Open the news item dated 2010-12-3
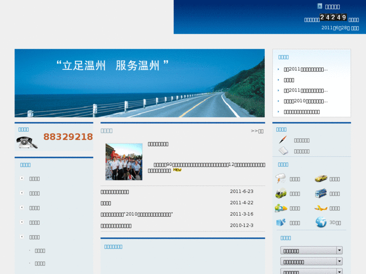This screenshot has height=274, width=366. click(x=116, y=226)
